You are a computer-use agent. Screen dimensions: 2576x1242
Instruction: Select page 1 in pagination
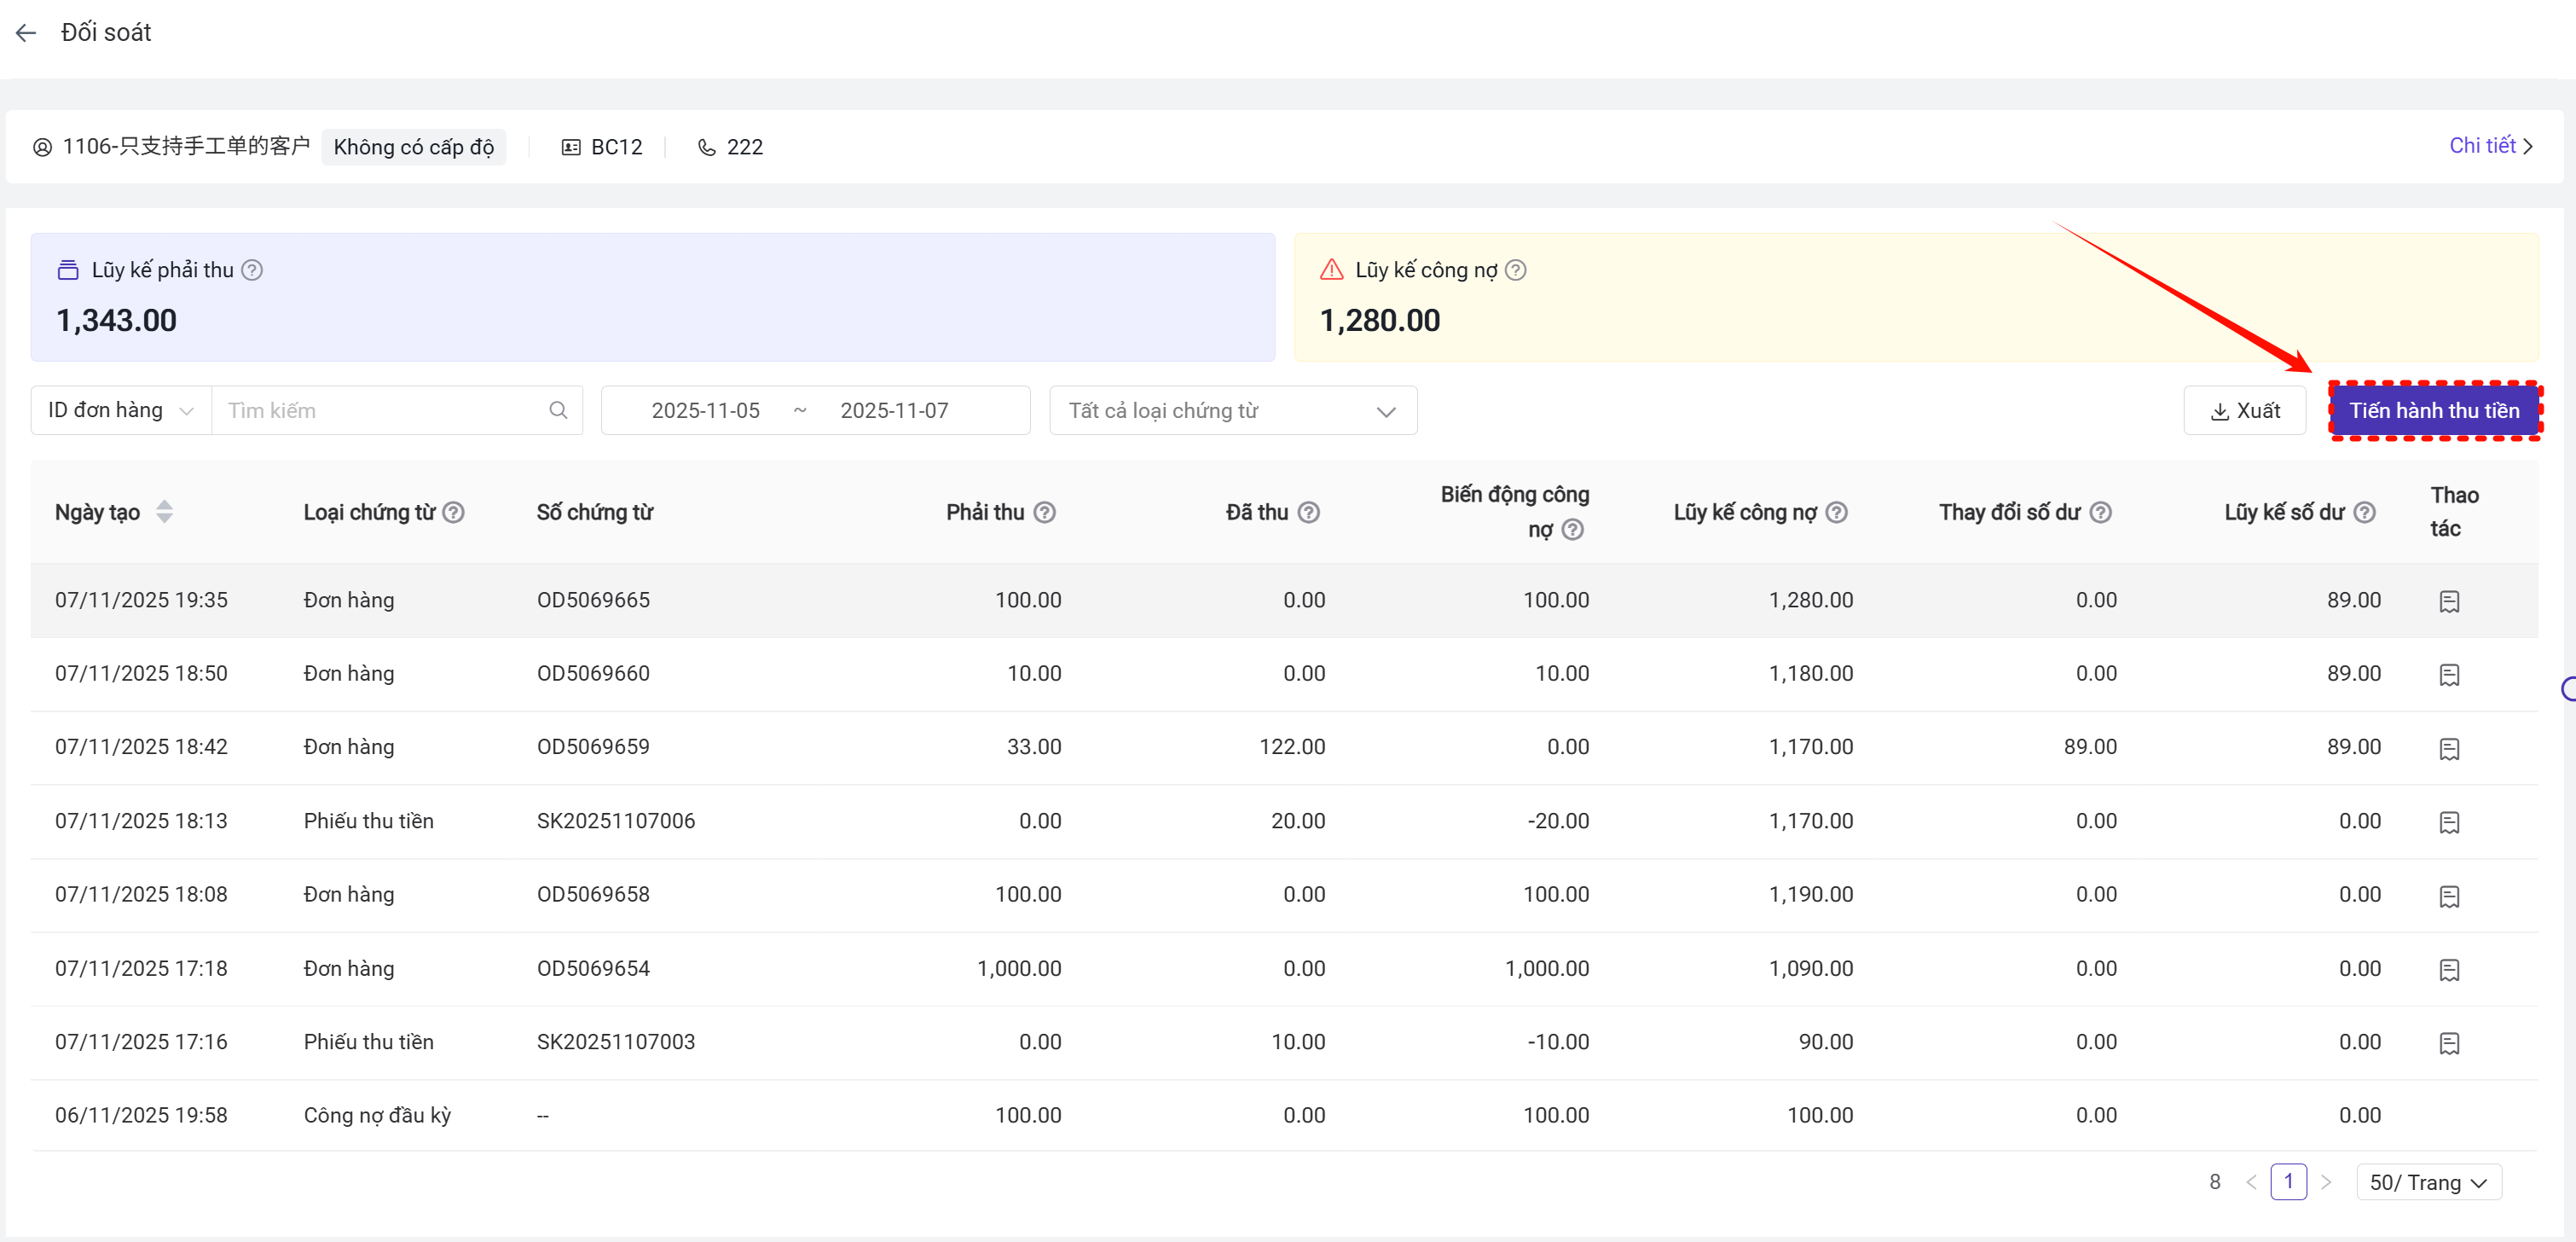click(2288, 1181)
